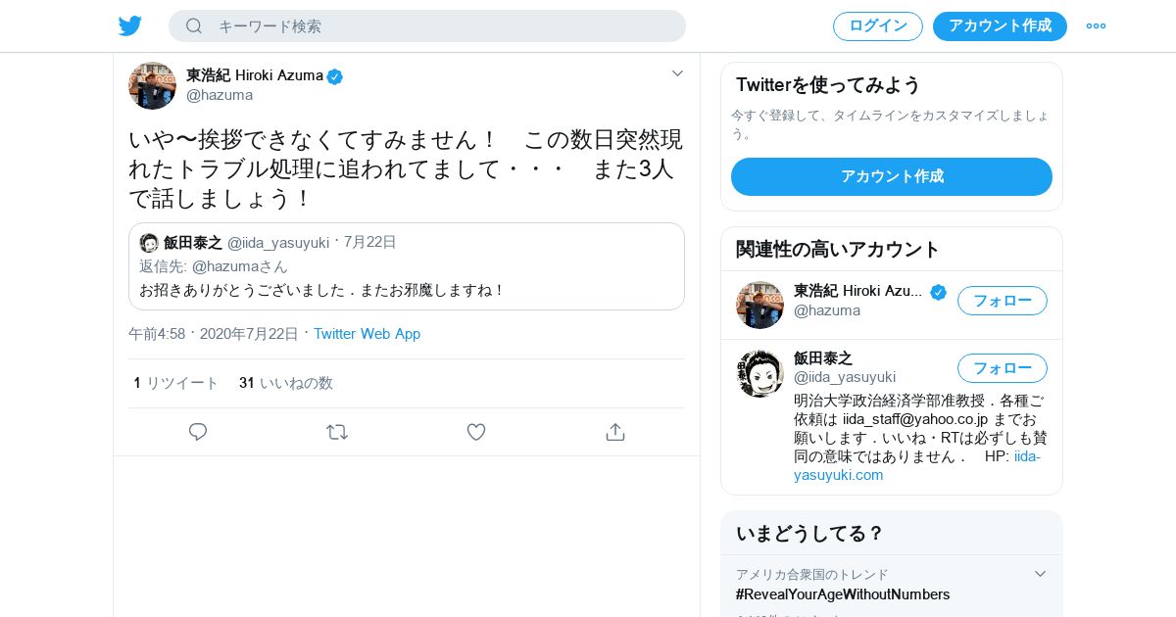Click the sidebar アカウント作成 button
This screenshot has height=617, width=1176.
click(x=892, y=176)
